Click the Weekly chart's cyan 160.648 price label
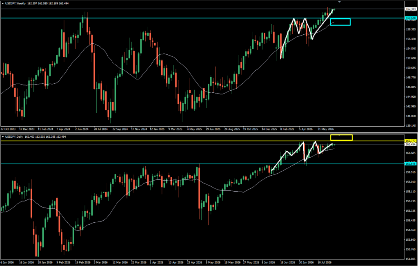418x266 pixels. (411, 18)
